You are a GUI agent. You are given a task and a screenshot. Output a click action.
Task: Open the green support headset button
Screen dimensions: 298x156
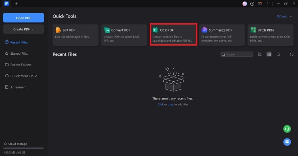(287, 129)
